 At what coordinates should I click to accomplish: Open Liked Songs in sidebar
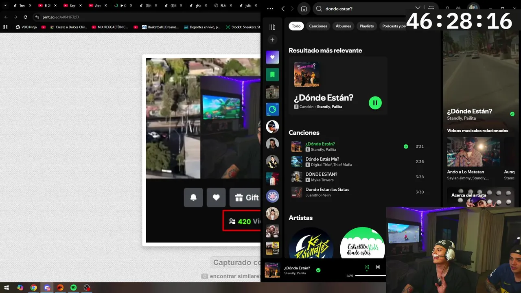coord(272,57)
